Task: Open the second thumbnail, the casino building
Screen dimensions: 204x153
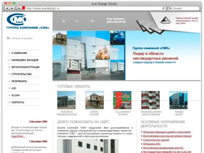Action: pyautogui.click(x=94, y=100)
